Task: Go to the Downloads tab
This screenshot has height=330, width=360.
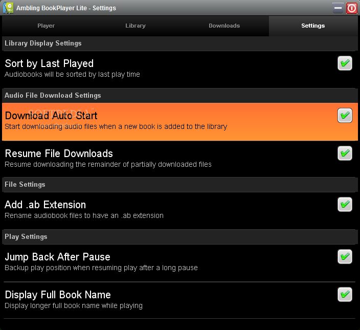Action: pyautogui.click(x=224, y=26)
